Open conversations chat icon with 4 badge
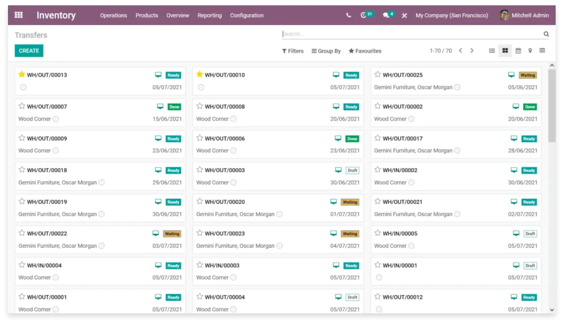This screenshot has width=564, height=324. (x=386, y=16)
